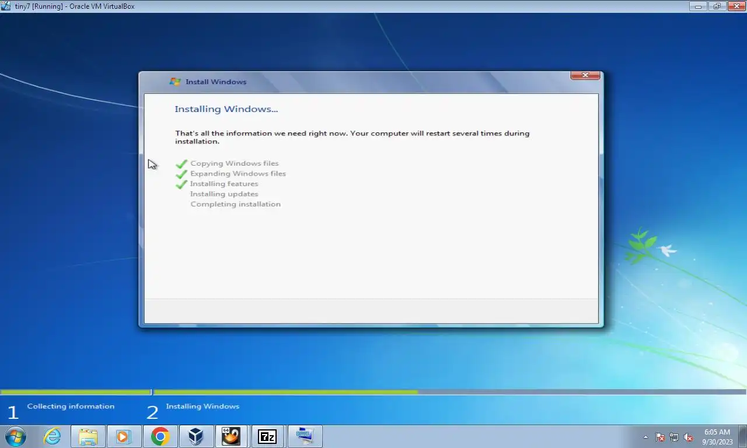Open the keyboard and monitor taskbar icon
This screenshot has height=448, width=747.
[304, 436]
